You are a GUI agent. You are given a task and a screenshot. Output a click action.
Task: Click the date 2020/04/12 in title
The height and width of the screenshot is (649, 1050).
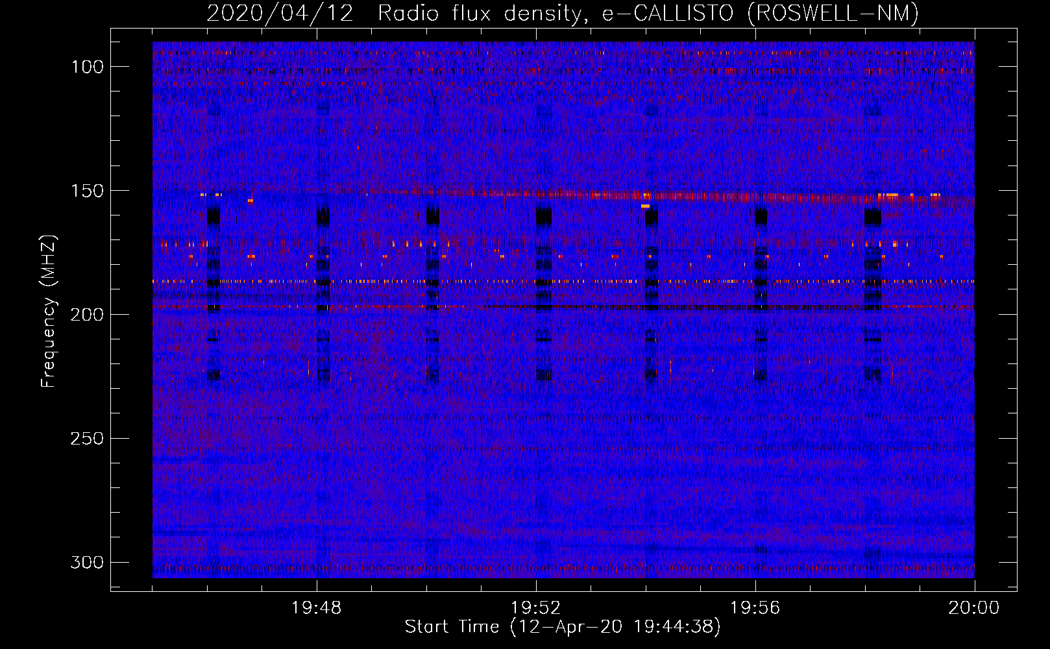click(x=280, y=14)
